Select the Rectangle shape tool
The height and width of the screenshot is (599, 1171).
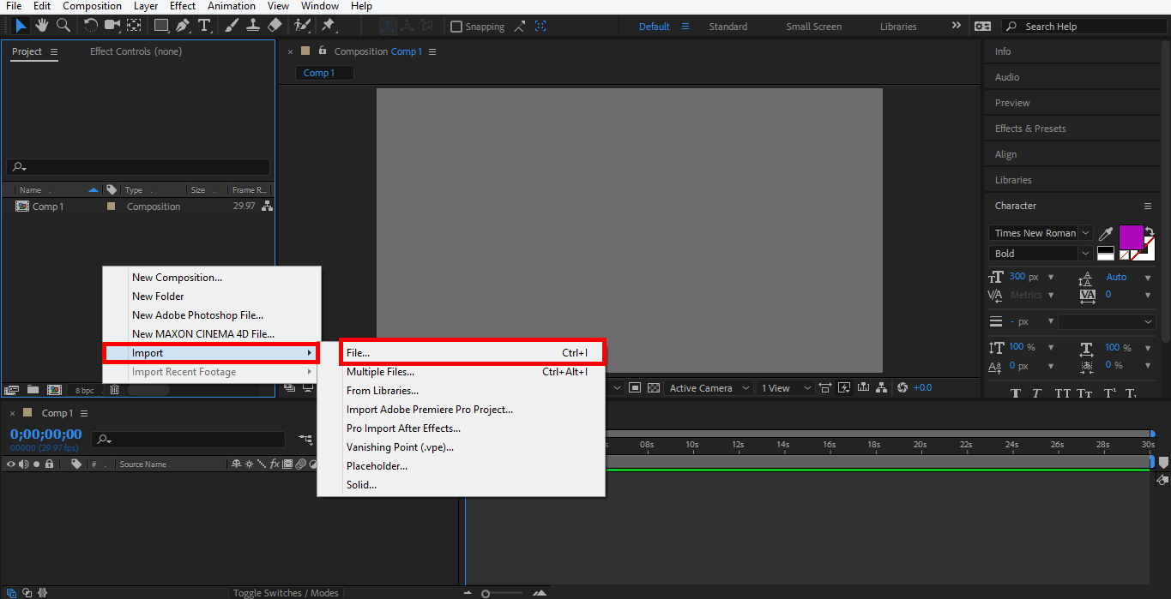coord(161,26)
